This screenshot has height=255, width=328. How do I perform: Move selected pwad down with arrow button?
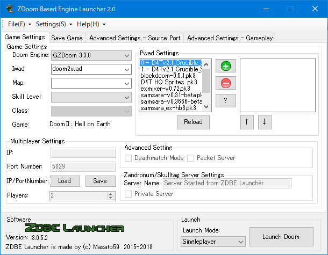tap(265, 122)
